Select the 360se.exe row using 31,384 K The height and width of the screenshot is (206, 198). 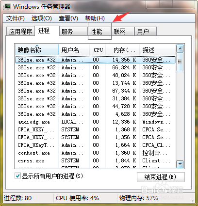[x=95, y=98]
